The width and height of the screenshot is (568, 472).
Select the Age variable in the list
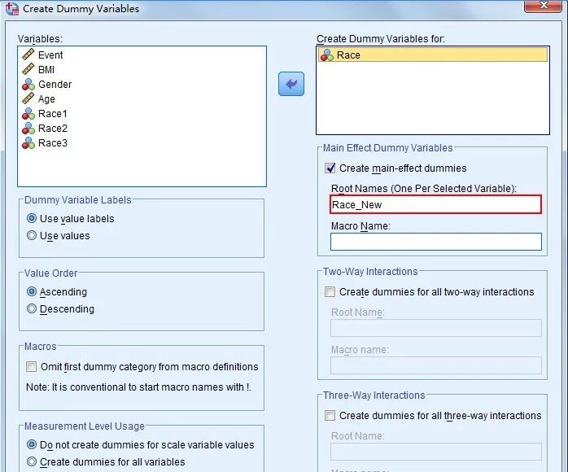click(46, 99)
